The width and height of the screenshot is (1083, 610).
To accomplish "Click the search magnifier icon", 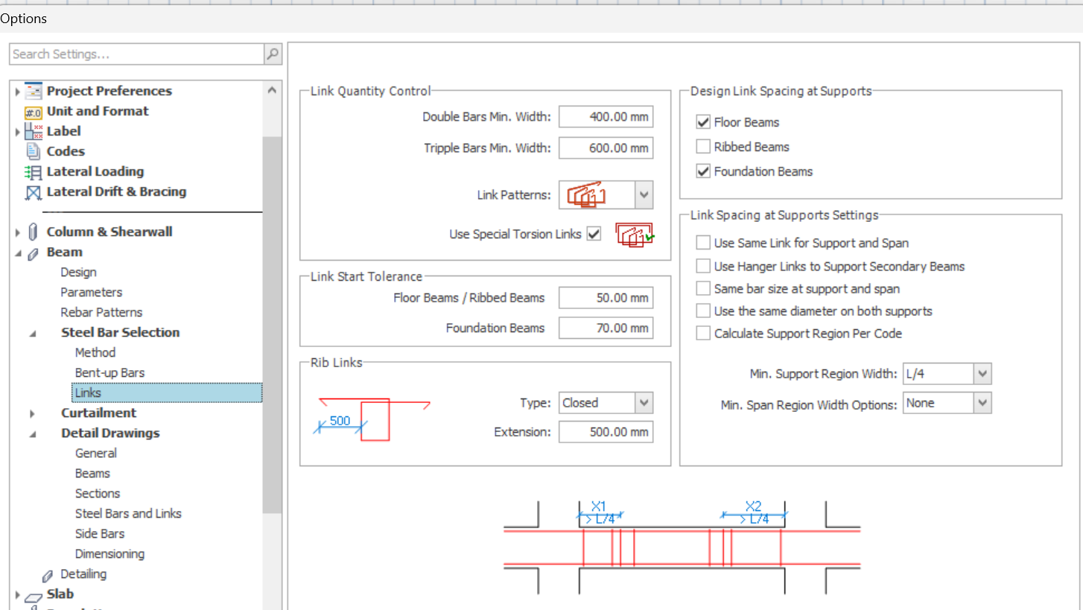I will point(273,54).
